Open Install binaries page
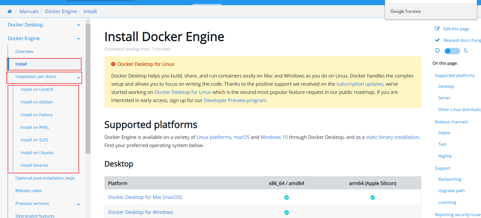This screenshot has width=481, height=218. [34, 165]
